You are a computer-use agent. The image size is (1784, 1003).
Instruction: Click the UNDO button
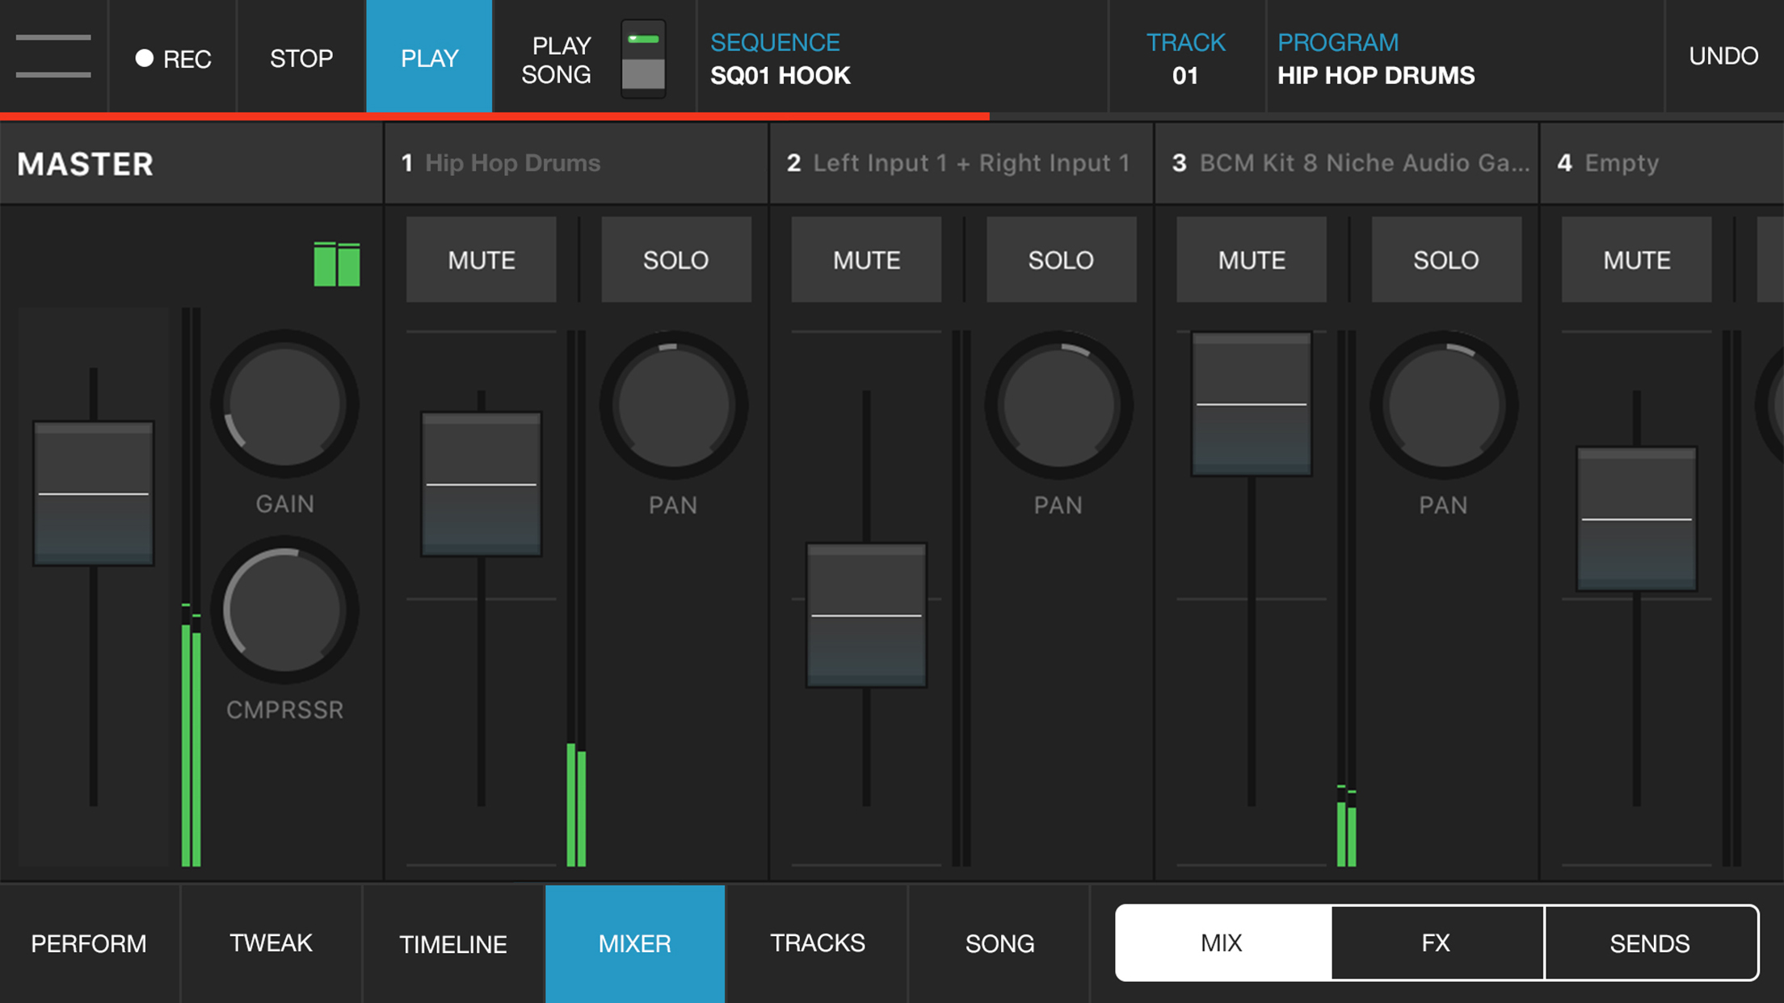pos(1723,57)
